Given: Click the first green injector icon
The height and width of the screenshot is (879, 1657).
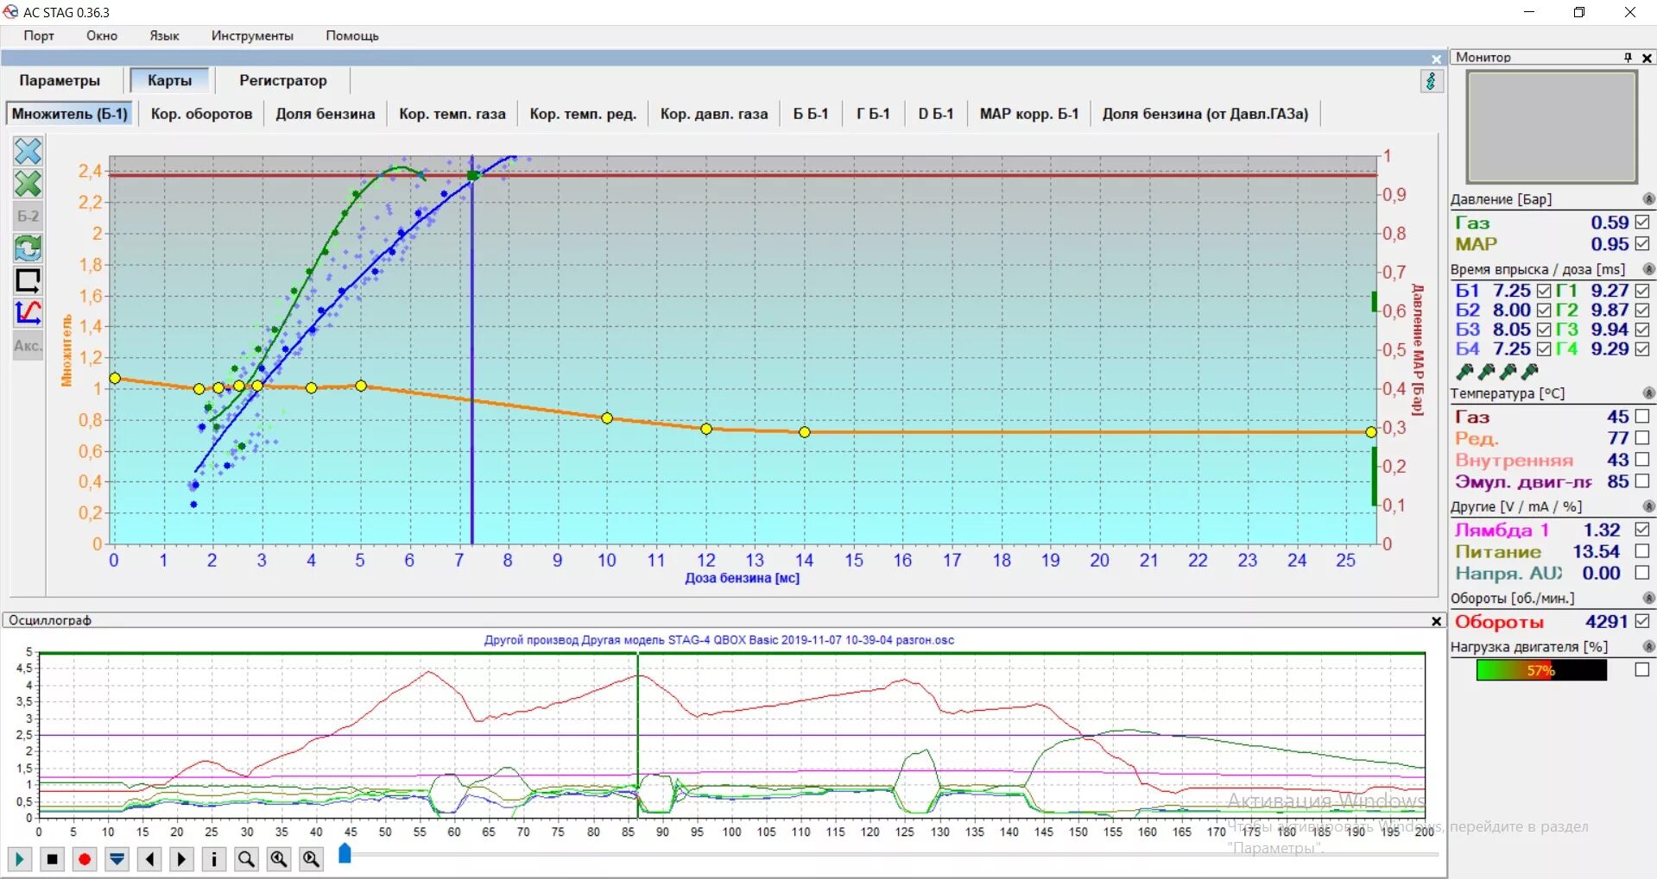Looking at the screenshot, I should tap(1465, 372).
